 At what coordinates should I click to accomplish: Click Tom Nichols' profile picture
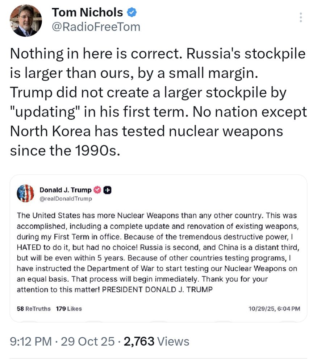click(x=26, y=21)
